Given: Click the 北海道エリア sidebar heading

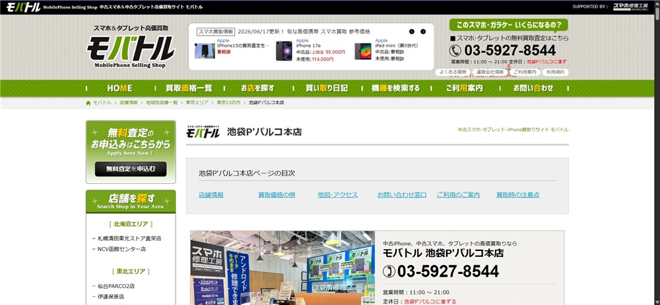Looking at the screenshot, I should [x=131, y=225].
